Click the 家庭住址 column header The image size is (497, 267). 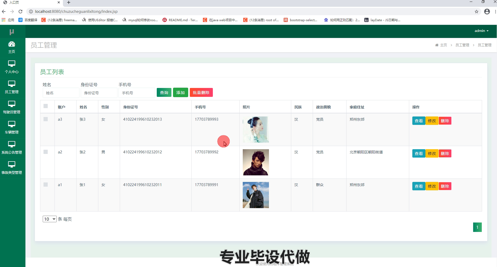(x=357, y=107)
